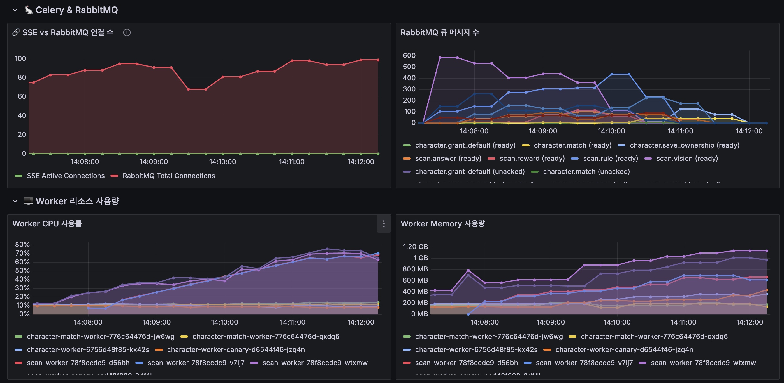Image resolution: width=784 pixels, height=383 pixels.
Task: Collapse the Worker 리소스 사용량 row
Action: (x=15, y=201)
